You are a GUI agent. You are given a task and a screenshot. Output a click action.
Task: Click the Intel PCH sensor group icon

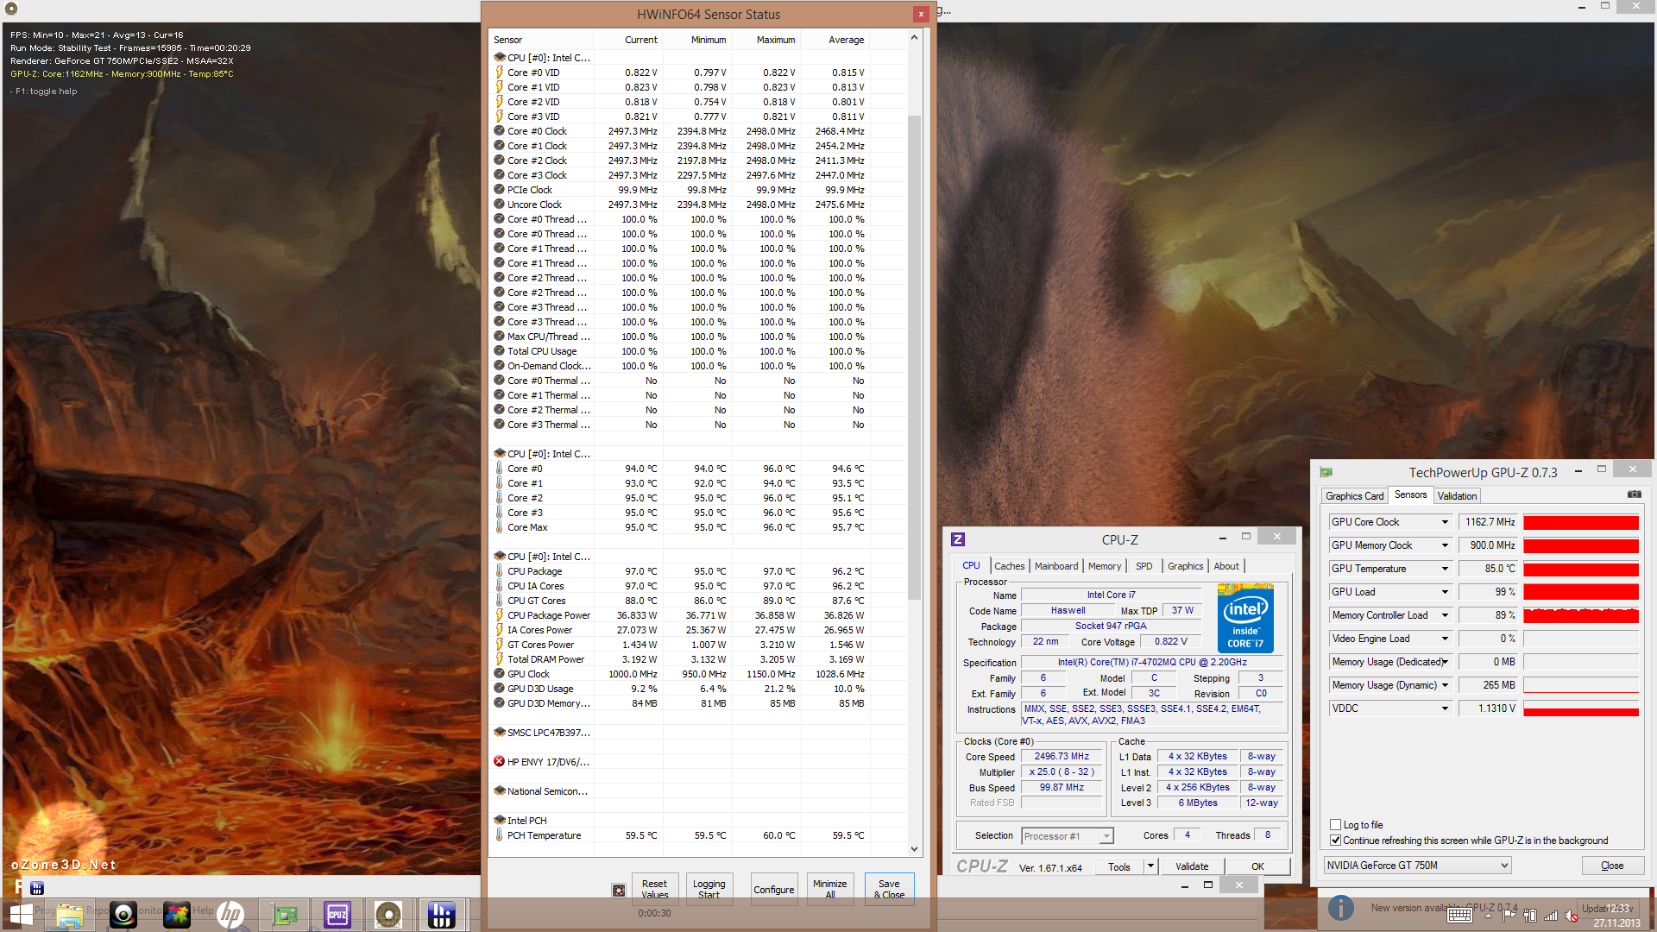(499, 820)
